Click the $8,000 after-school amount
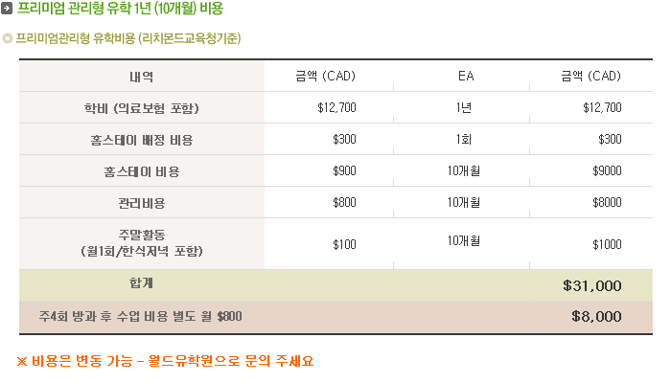The image size is (671, 383). 596,316
